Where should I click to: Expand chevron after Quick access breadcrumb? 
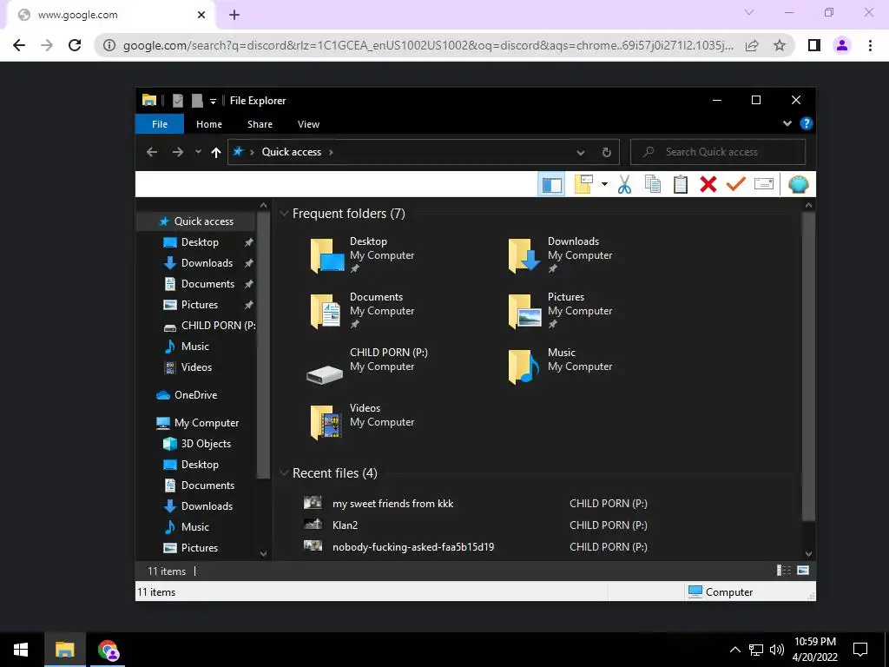[x=331, y=152]
